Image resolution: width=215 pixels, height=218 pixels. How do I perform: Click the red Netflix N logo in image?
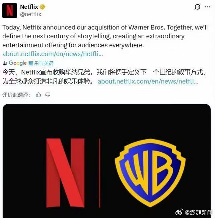click(x=65, y=173)
